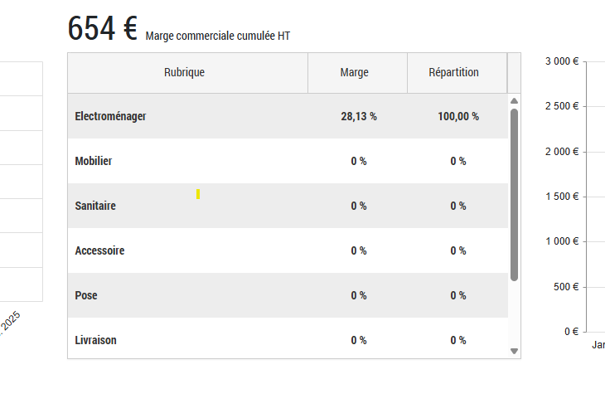
Task: Select the Mobilier row
Action: tap(94, 162)
